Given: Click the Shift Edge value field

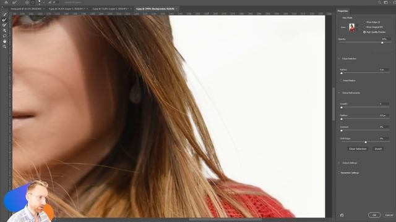Looking at the screenshot, I should [384, 139].
